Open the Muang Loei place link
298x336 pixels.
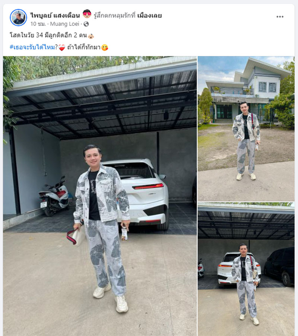pos(64,24)
